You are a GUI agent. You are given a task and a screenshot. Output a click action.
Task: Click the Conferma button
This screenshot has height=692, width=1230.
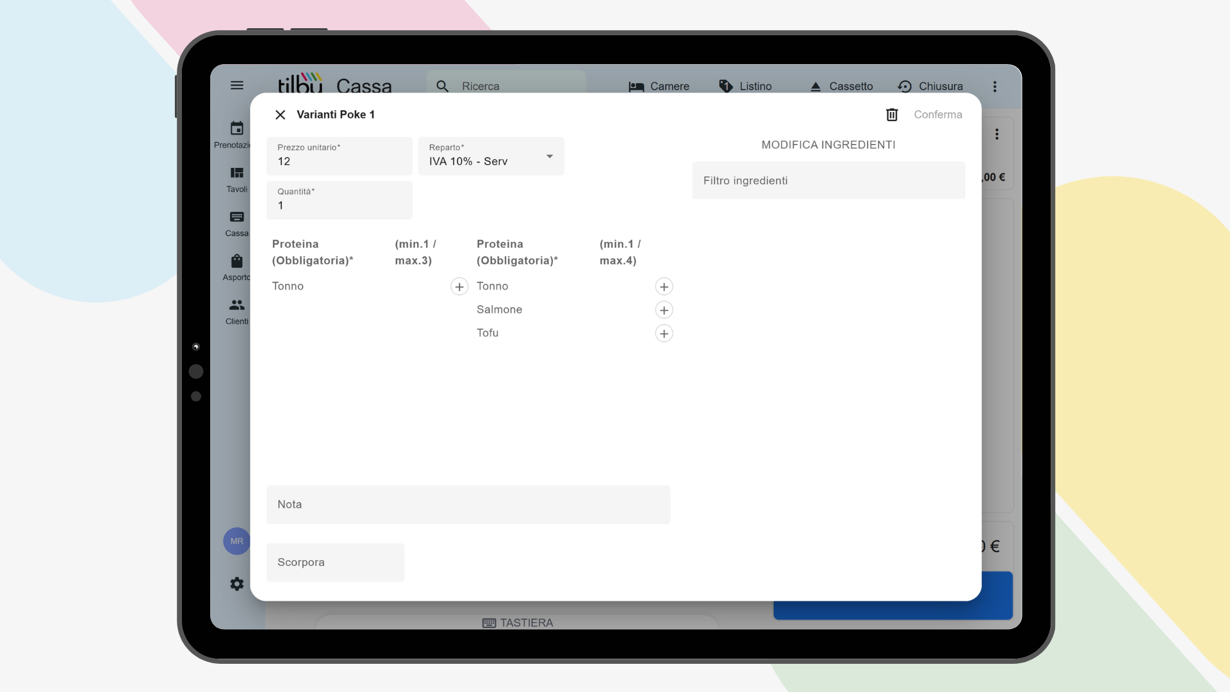[938, 115]
